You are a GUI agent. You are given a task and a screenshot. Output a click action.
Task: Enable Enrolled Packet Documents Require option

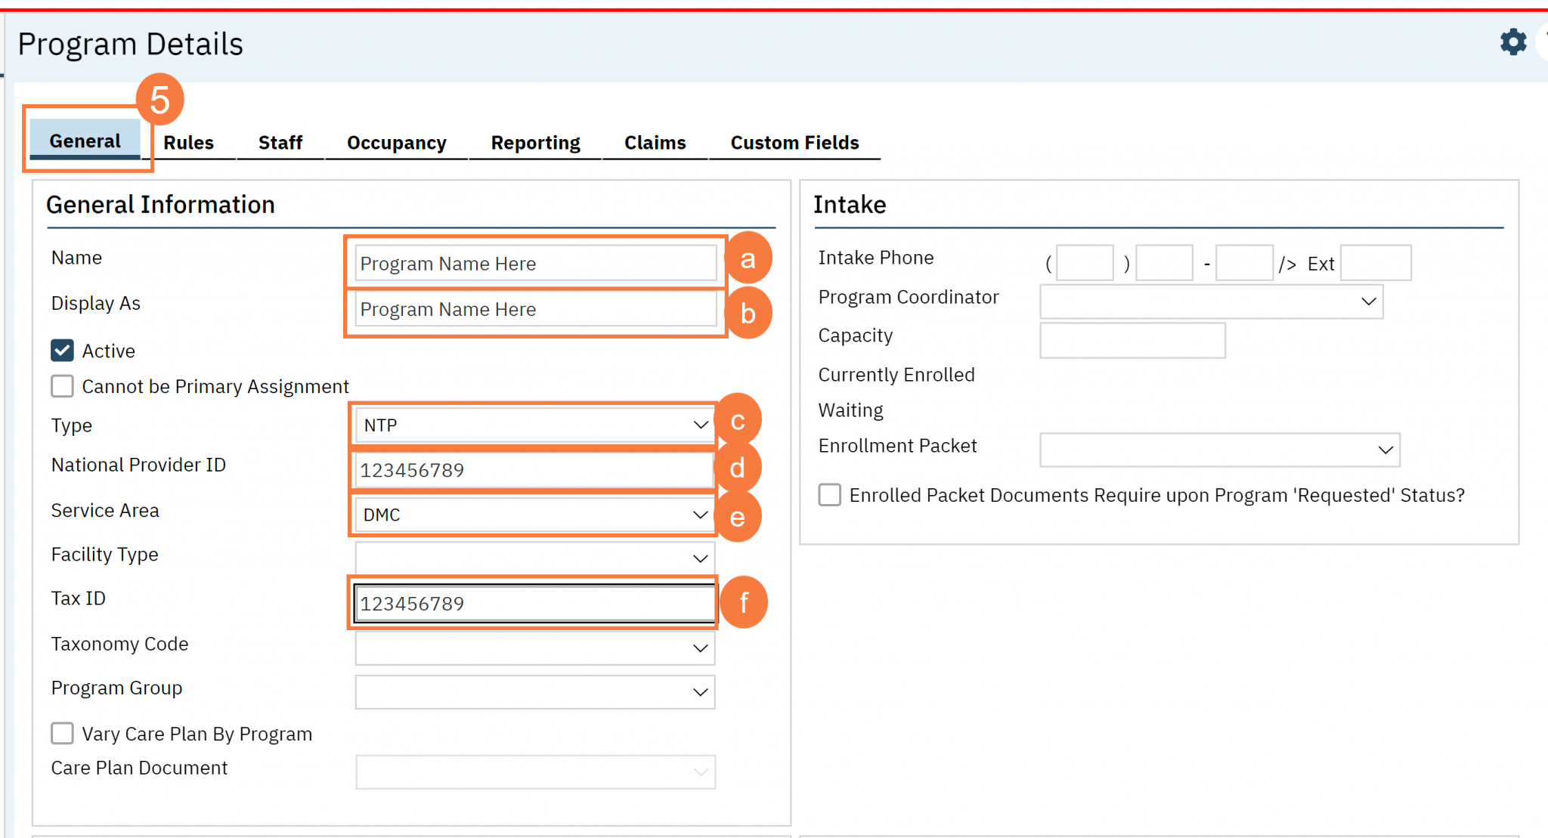(828, 495)
